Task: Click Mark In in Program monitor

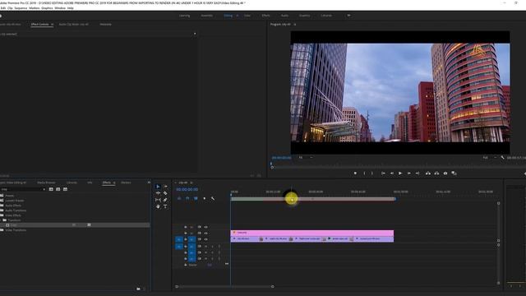Action: 364,173
